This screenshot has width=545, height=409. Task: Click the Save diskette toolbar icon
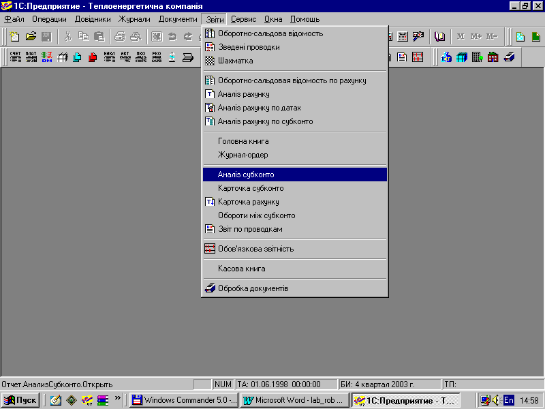(46, 37)
